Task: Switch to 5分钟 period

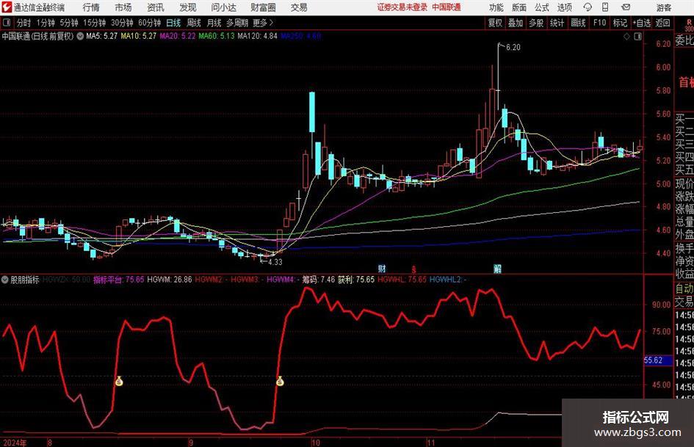Action: click(x=69, y=23)
